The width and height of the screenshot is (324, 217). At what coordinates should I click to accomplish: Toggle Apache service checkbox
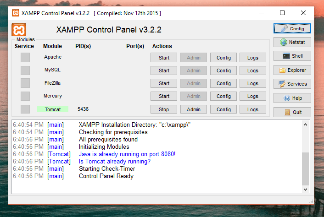pos(25,57)
